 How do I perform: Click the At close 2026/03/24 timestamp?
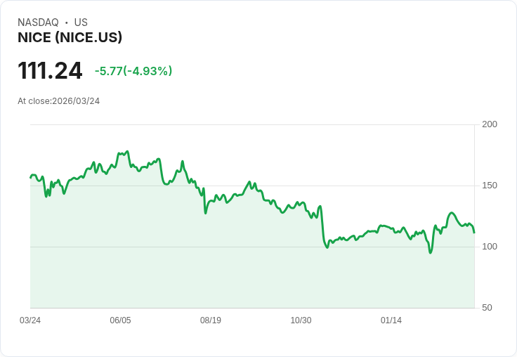pyautogui.click(x=59, y=101)
